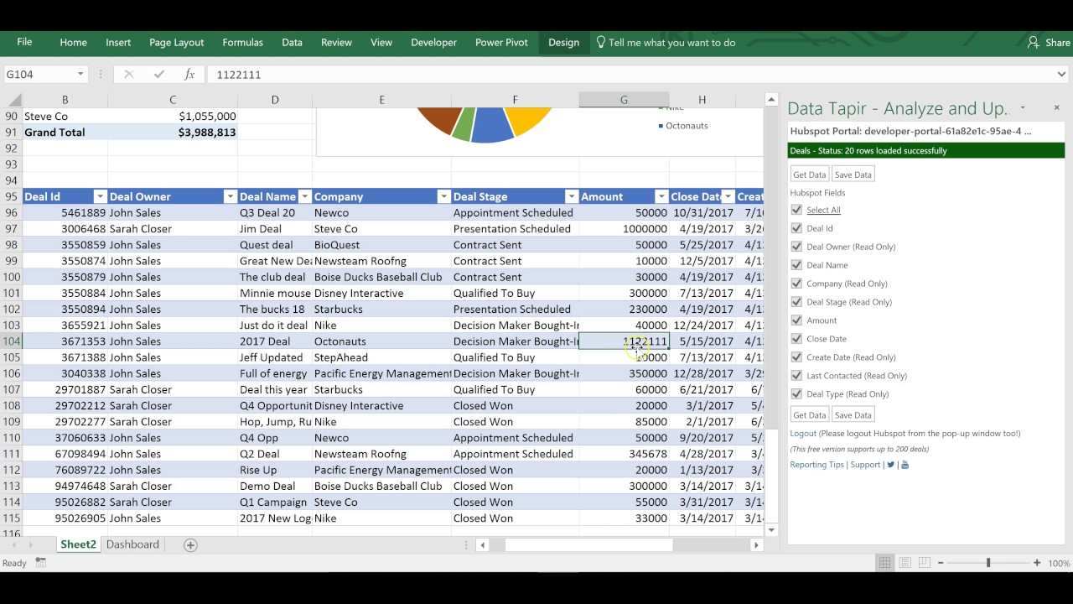
Task: Uncheck Last Contacted (Read Only) checkbox
Action: pos(796,376)
